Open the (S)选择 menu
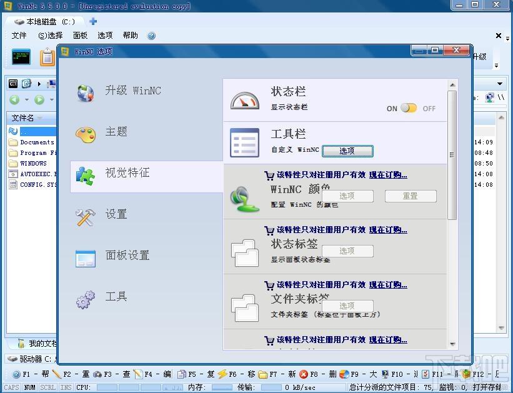The image size is (513, 393). 51,36
